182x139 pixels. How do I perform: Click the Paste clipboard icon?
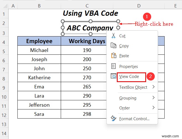(114, 55)
